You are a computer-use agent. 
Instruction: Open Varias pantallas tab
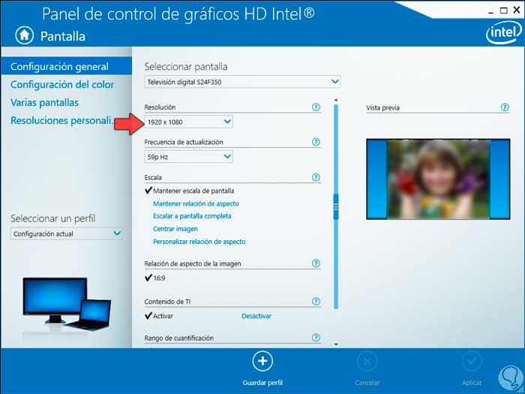pyautogui.click(x=44, y=103)
